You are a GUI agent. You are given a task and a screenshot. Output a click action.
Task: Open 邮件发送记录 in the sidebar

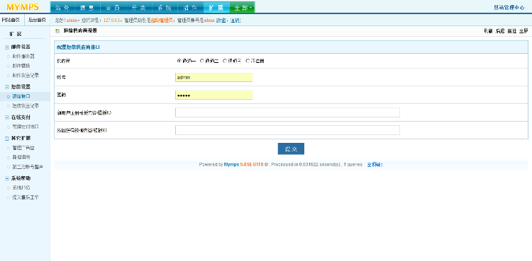tap(26, 75)
